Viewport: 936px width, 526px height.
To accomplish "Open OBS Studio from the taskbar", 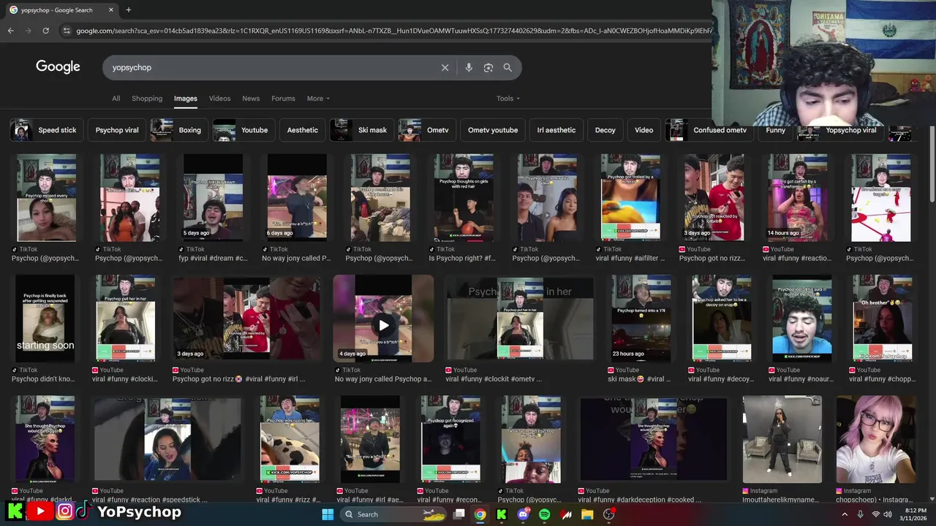I will pos(608,514).
